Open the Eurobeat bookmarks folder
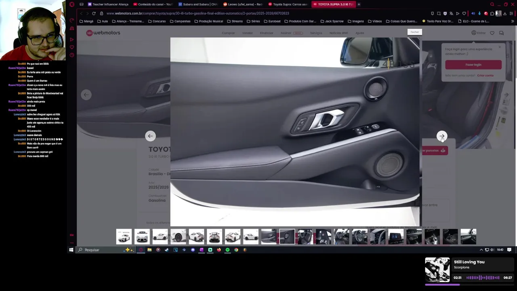517x291 pixels. 272,21
